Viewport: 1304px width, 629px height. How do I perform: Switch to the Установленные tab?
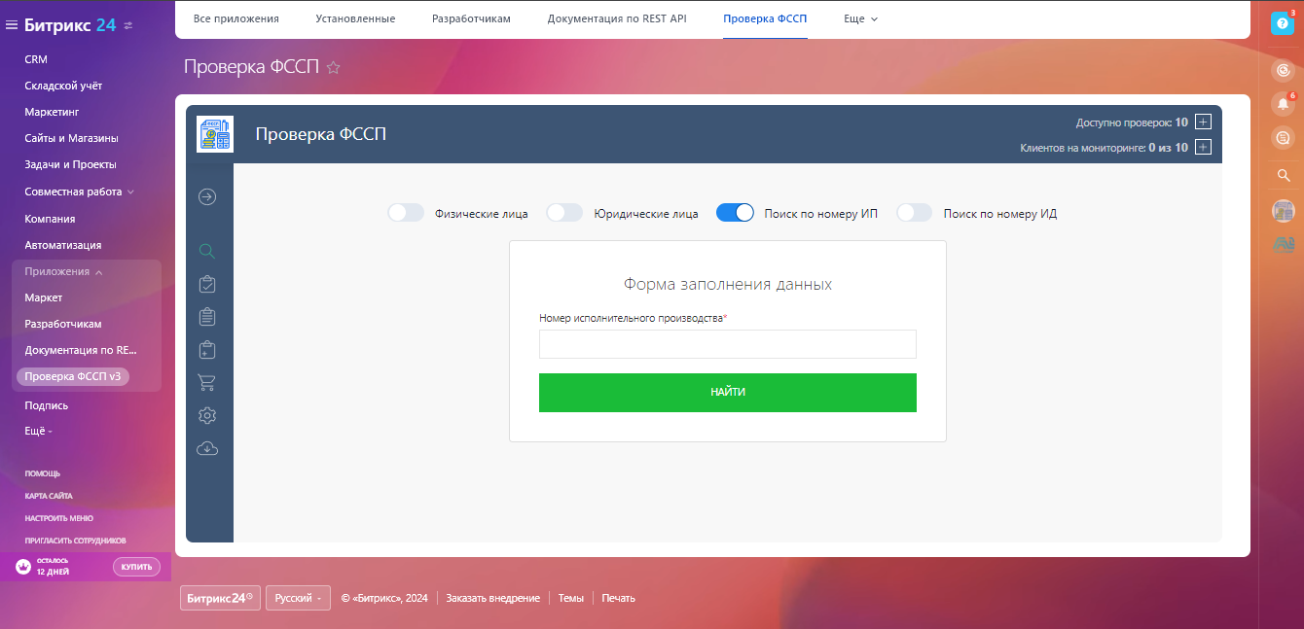(355, 18)
